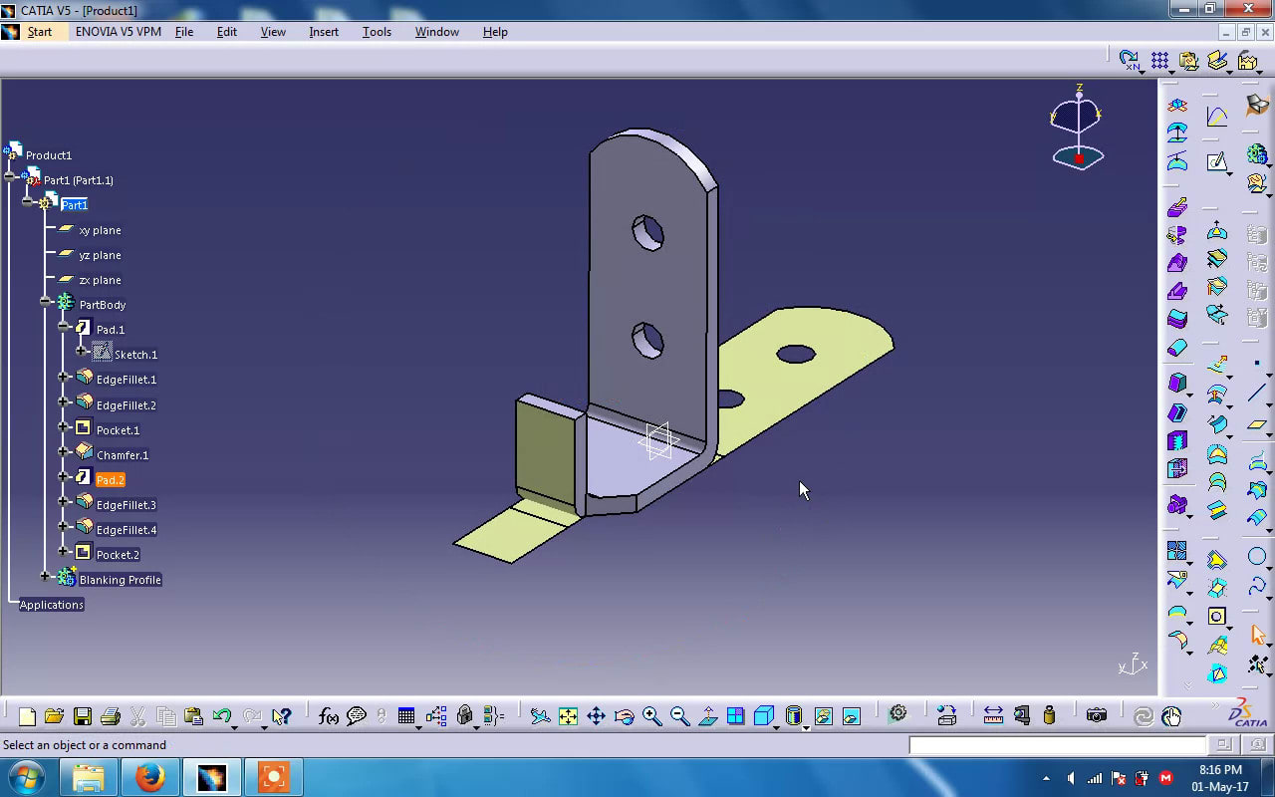Click the command input field in status bar
Viewport: 1275px width, 797px height.
[x=1056, y=745]
